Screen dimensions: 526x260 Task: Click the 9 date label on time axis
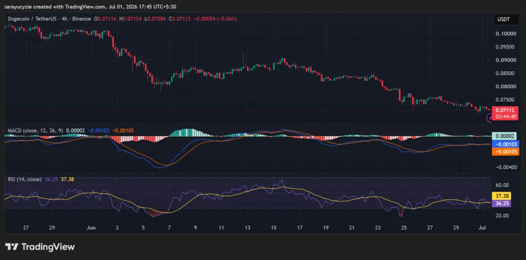[x=195, y=228]
